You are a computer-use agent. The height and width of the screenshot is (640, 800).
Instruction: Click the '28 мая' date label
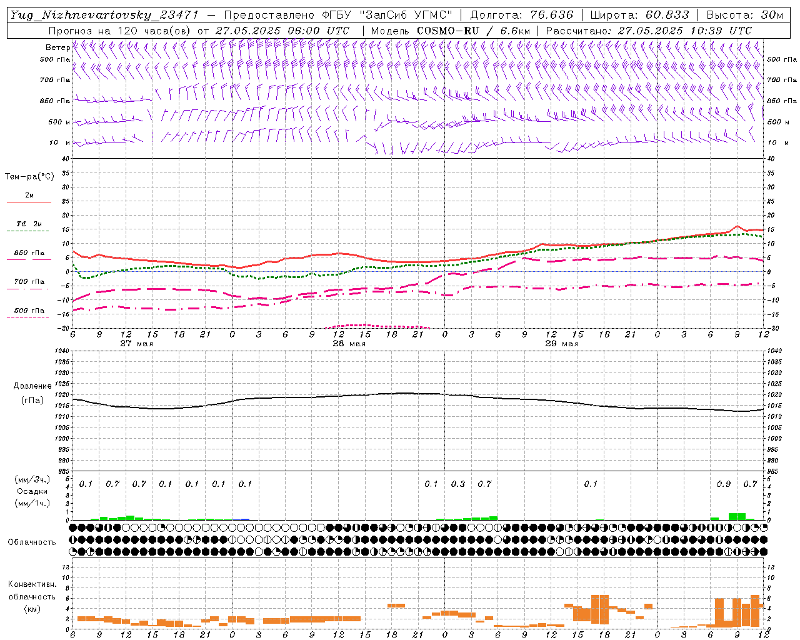coord(349,344)
